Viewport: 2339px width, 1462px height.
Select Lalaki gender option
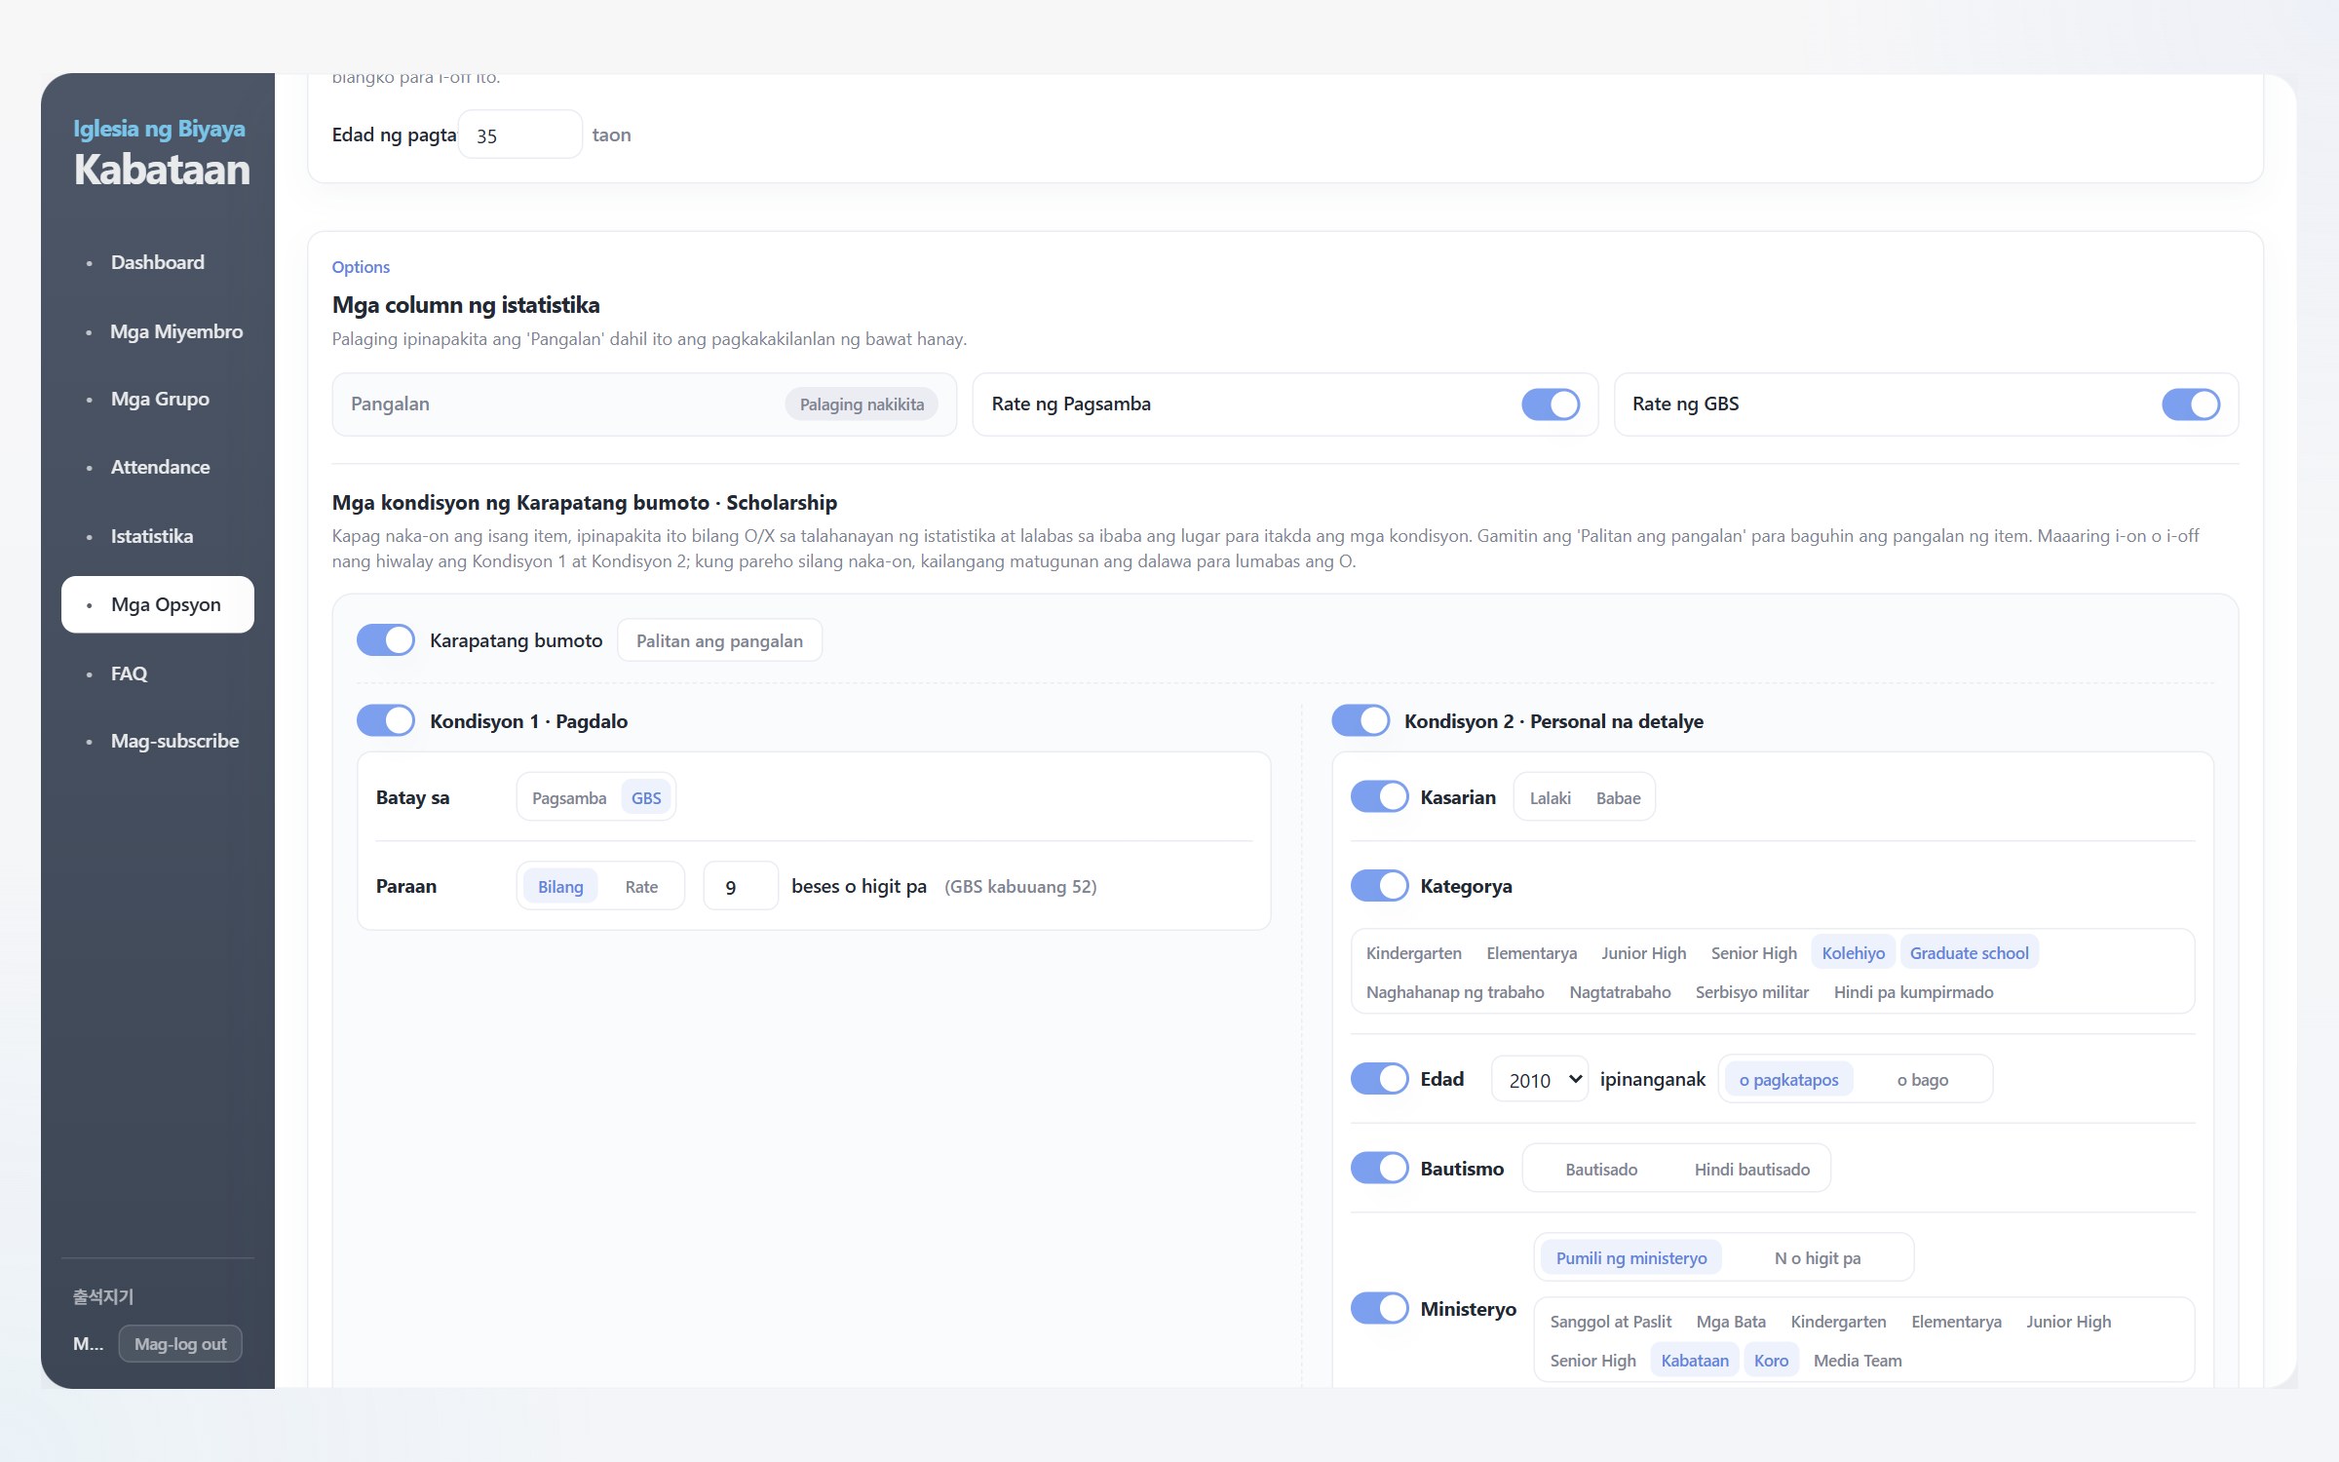1550,798
